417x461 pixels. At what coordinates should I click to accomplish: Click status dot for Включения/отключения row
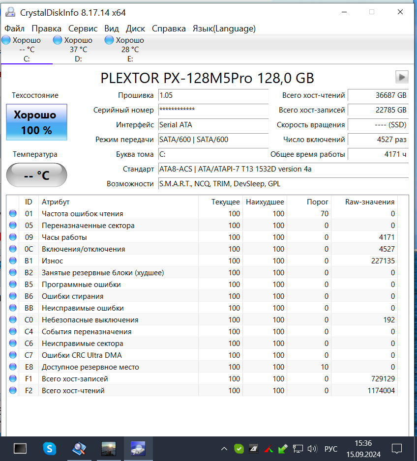(13, 249)
